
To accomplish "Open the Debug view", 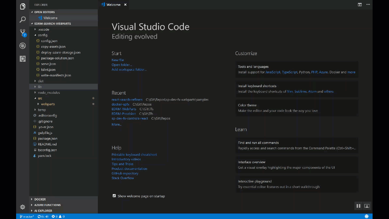I will point(22,46).
